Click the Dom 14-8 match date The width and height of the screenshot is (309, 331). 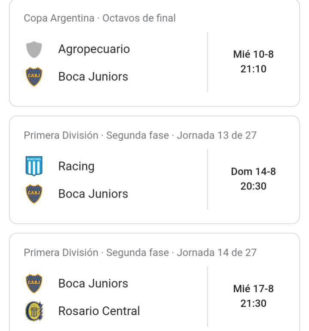(x=254, y=171)
